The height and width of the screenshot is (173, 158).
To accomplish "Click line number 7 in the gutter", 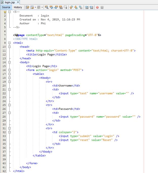I will [x=5, y=35].
